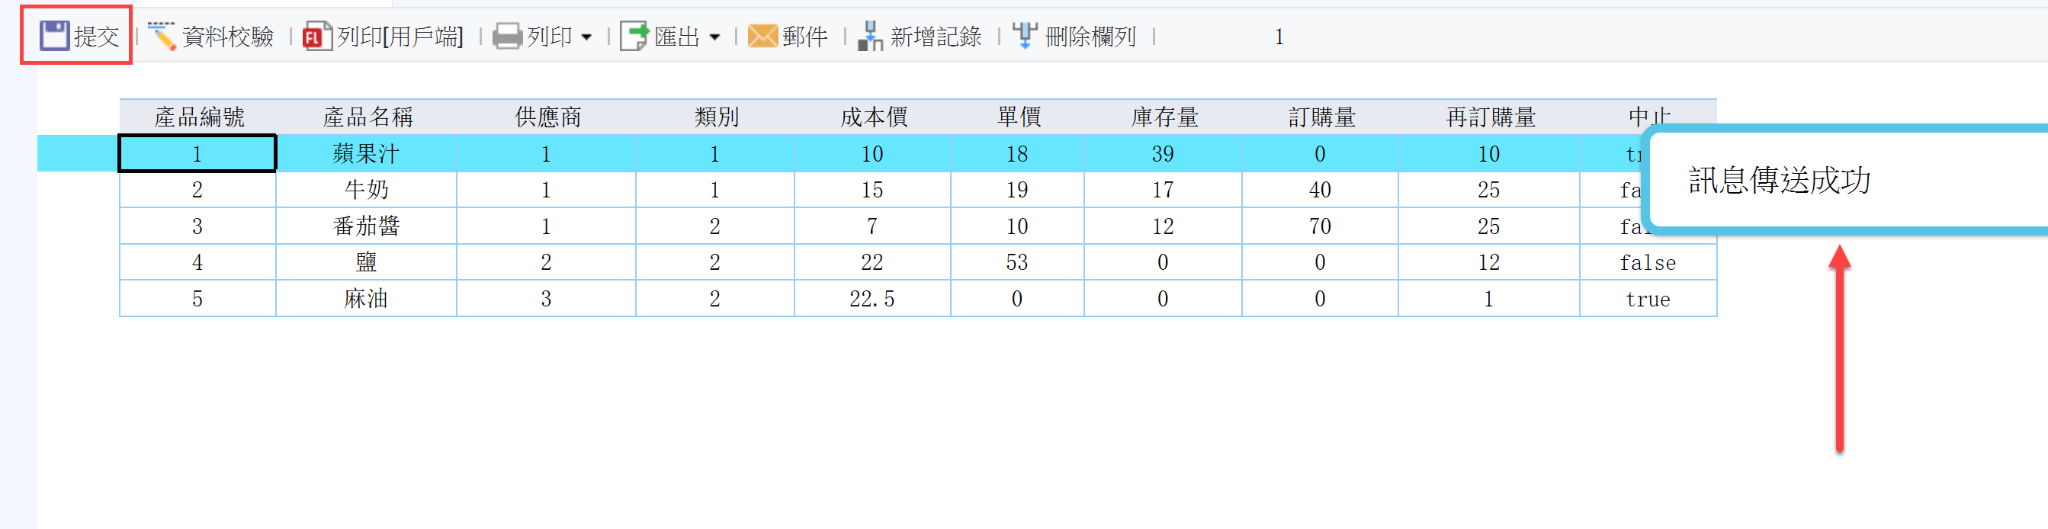Viewport: 2048px width, 529px height.
Task: Select product number cell in 蘋果汁 row
Action: point(198,153)
